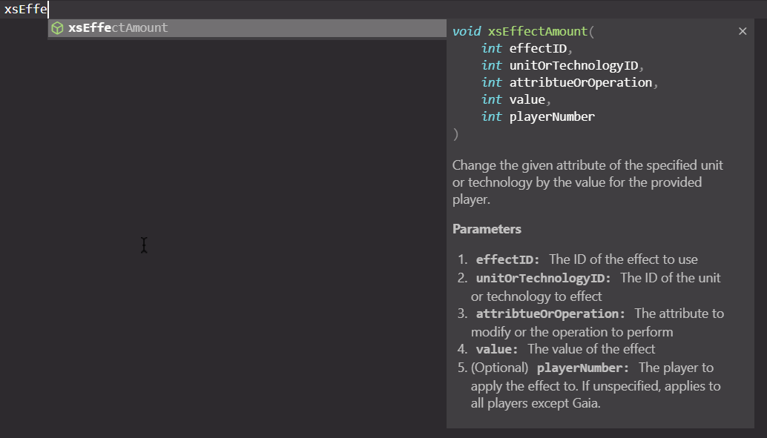Click the typed xsEffe text in the editor
Viewport: 767px width, 438px height.
click(x=24, y=8)
